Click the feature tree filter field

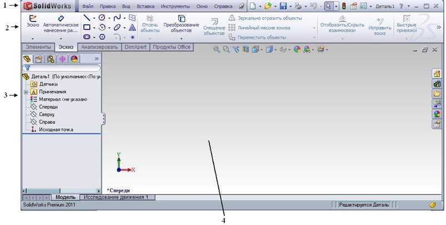coord(63,67)
